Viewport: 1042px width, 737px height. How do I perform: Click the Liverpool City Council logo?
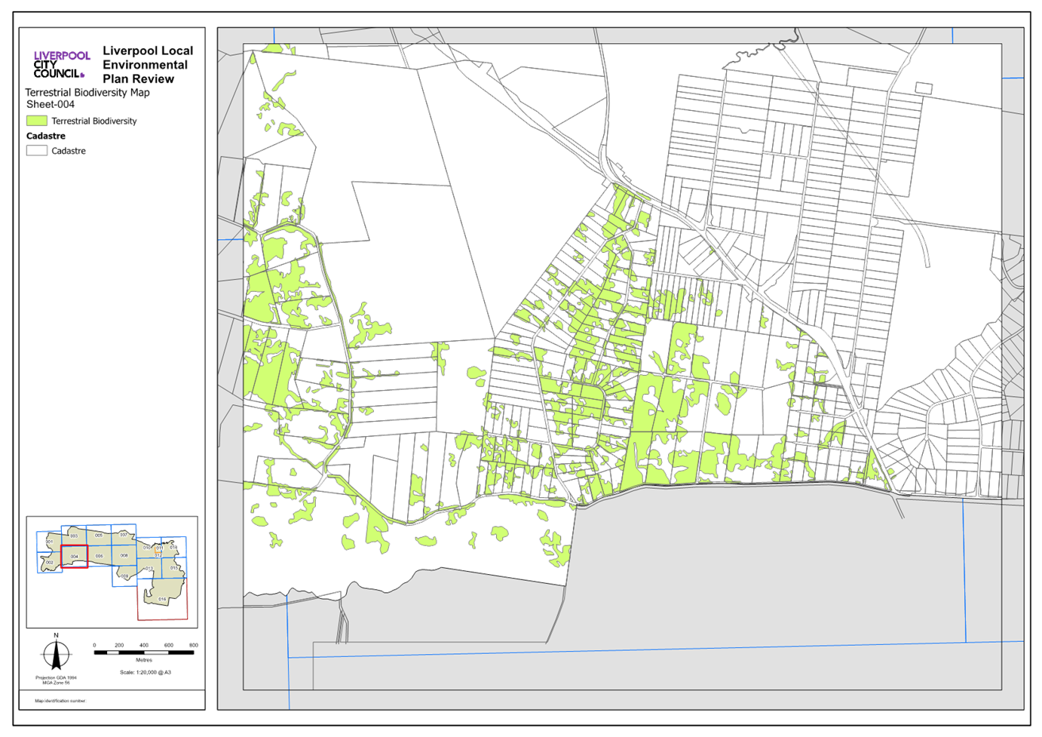coord(62,64)
